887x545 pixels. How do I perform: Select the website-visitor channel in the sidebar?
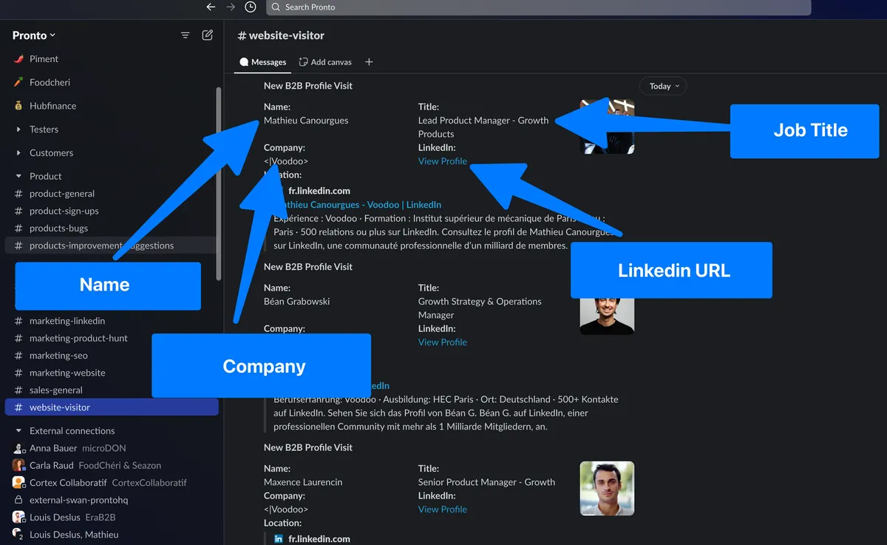[x=112, y=407]
